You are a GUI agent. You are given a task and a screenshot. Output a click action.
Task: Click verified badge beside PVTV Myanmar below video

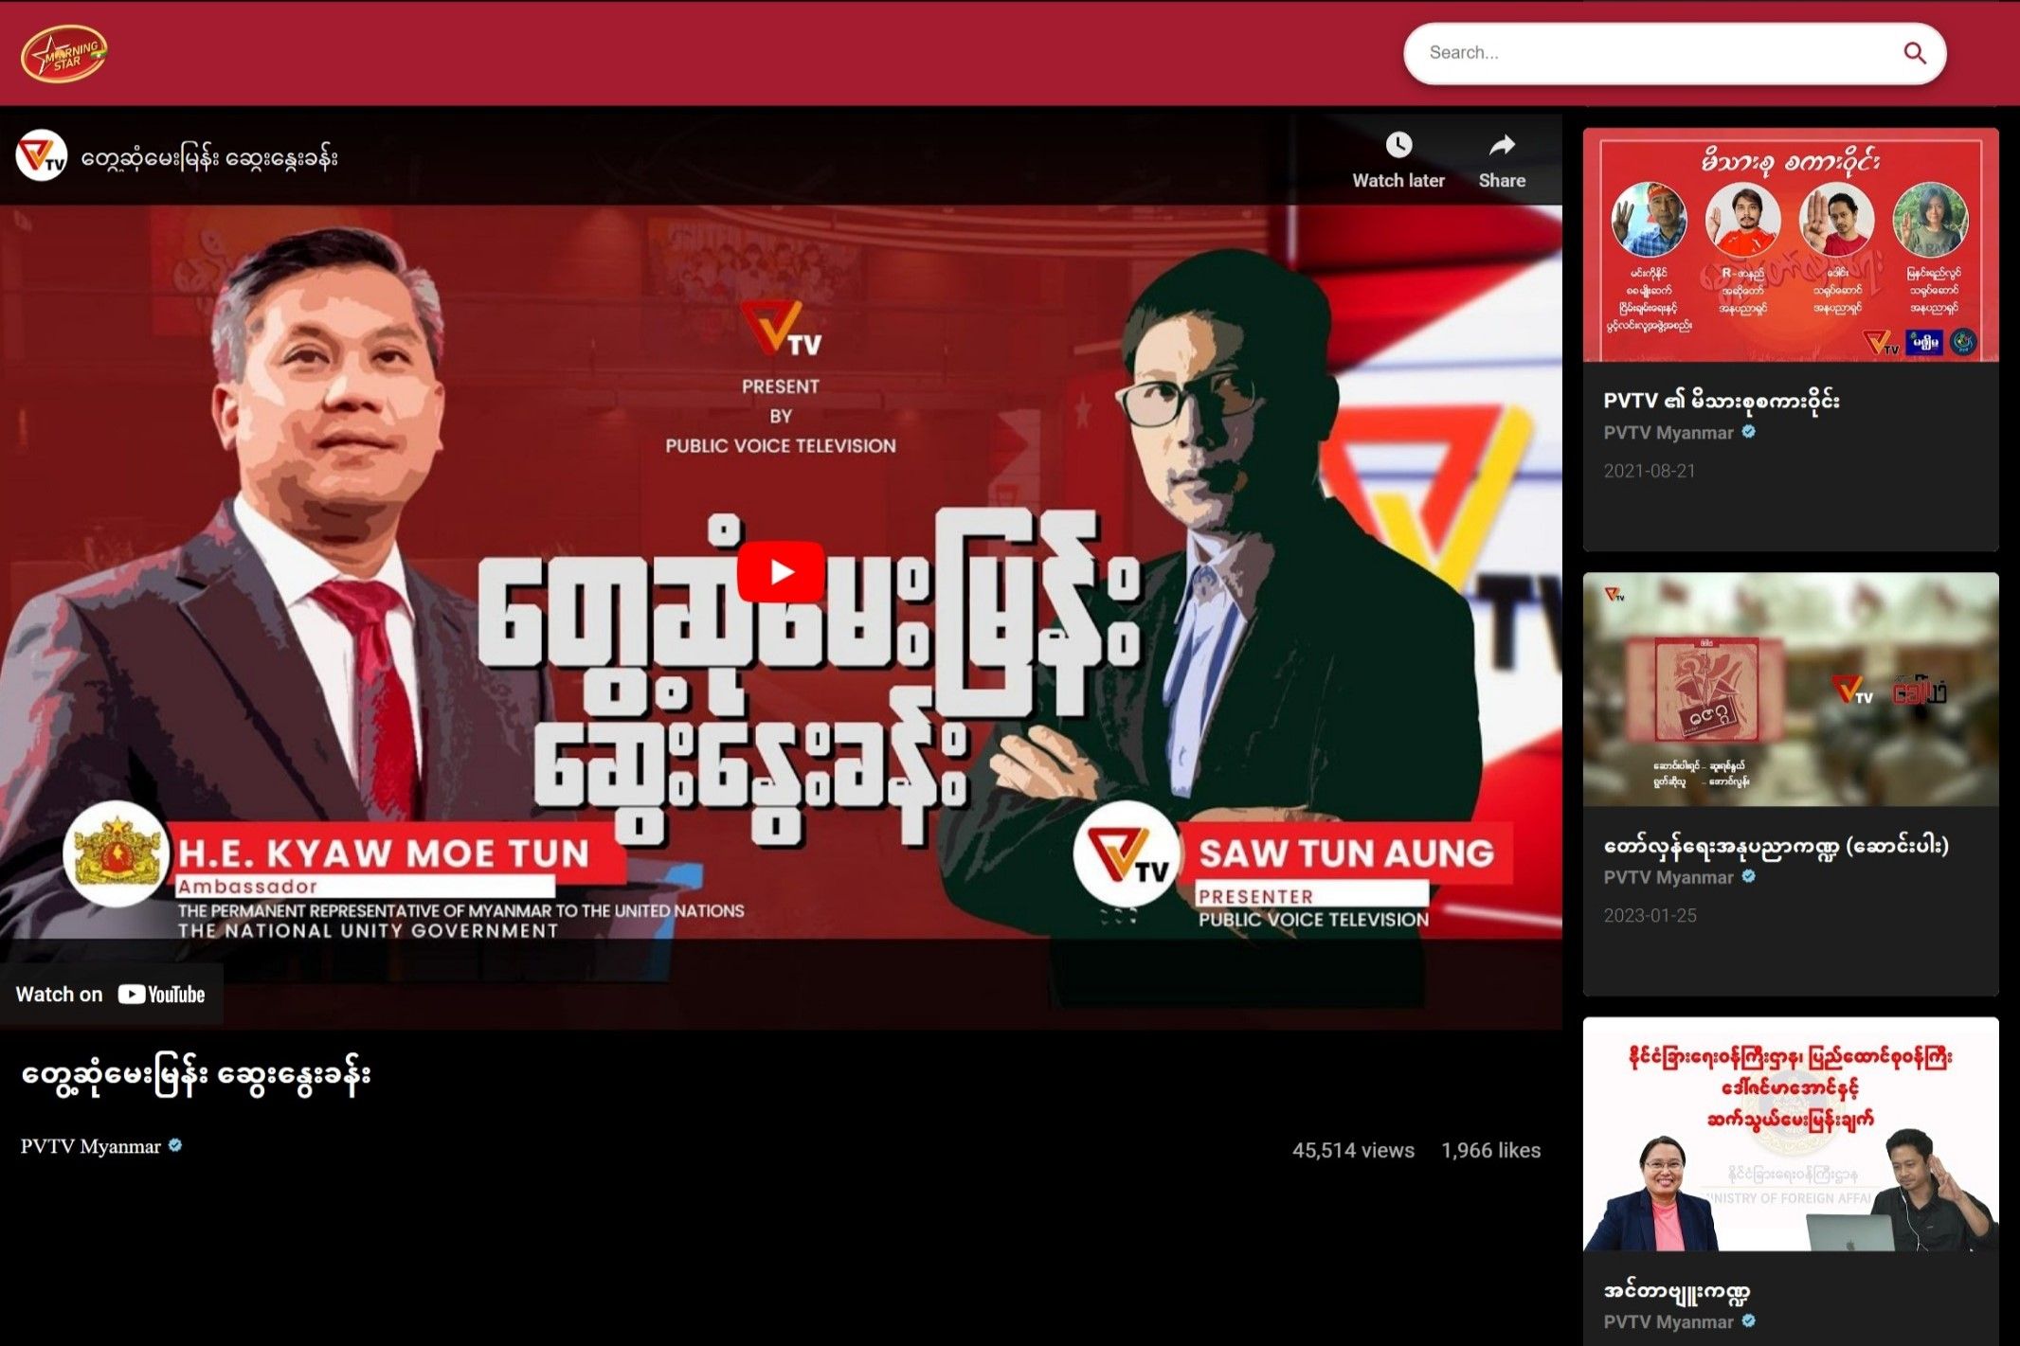click(175, 1145)
